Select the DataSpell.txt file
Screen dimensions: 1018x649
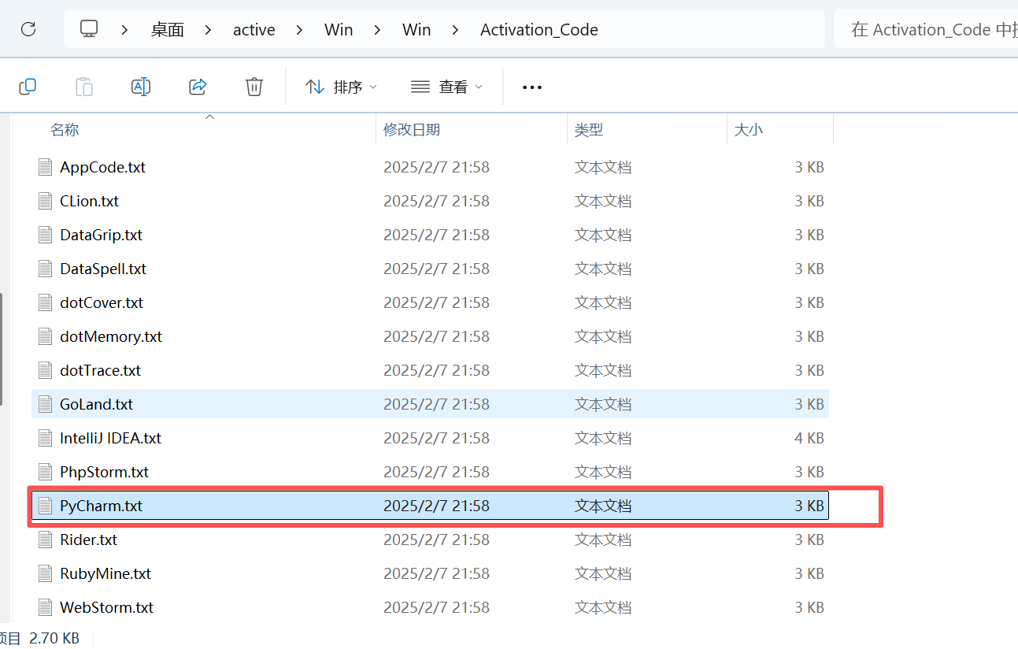point(430,269)
